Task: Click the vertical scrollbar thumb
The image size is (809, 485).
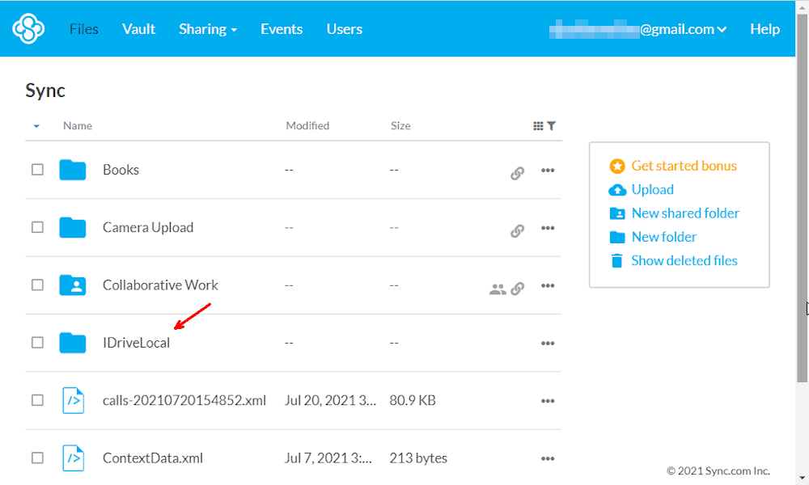Action: [802, 199]
